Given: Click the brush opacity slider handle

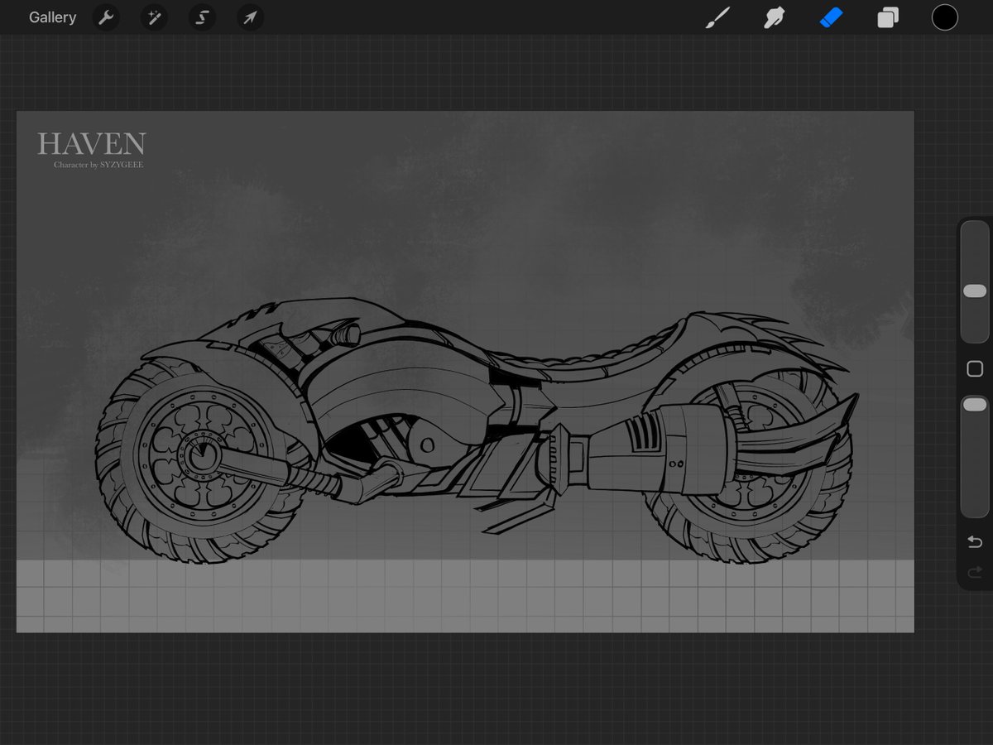Looking at the screenshot, I should 975,404.
